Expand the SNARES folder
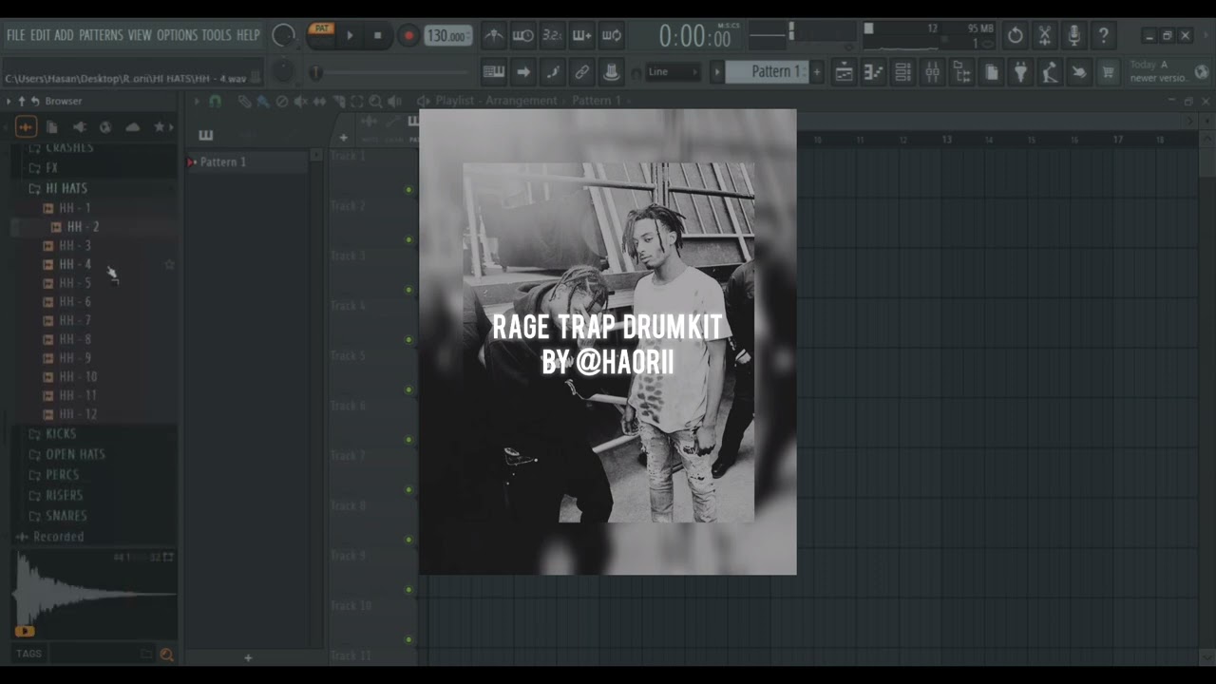Image resolution: width=1216 pixels, height=684 pixels. pos(66,516)
